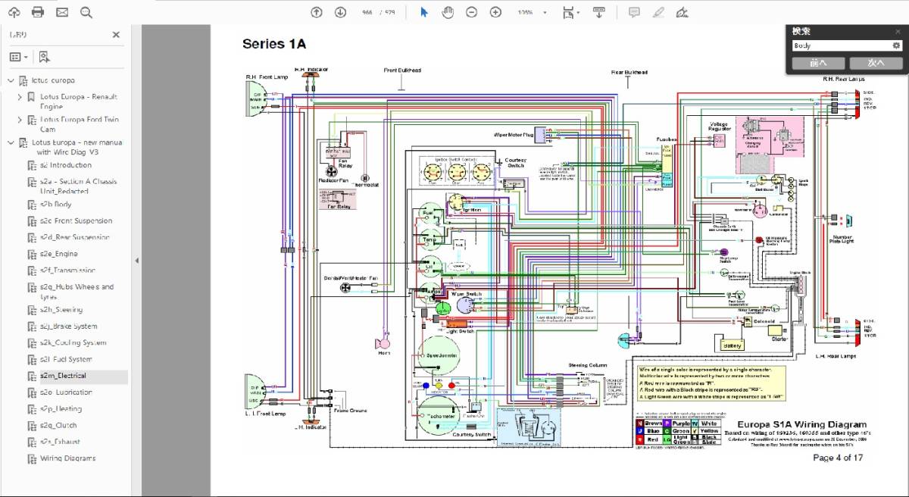This screenshot has height=497, width=909.
Task: Click the next result button 次へ
Action: pyautogui.click(x=876, y=63)
